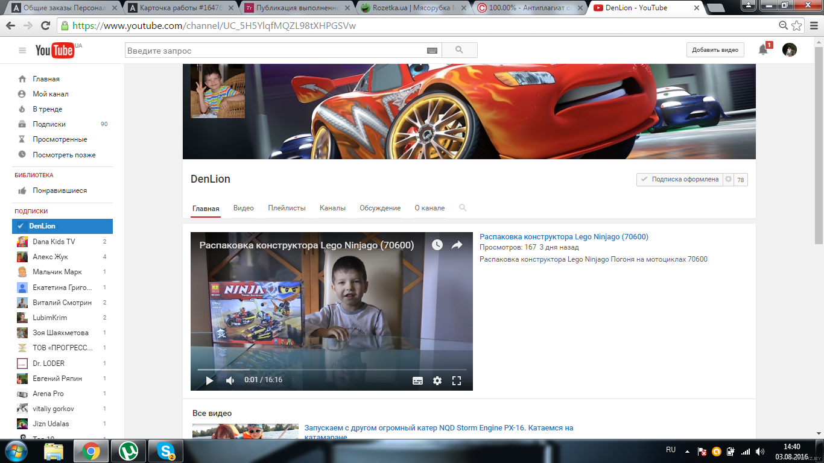Open the on-screen keyboard icon in search box
The height and width of the screenshot is (463, 824).
(x=432, y=51)
